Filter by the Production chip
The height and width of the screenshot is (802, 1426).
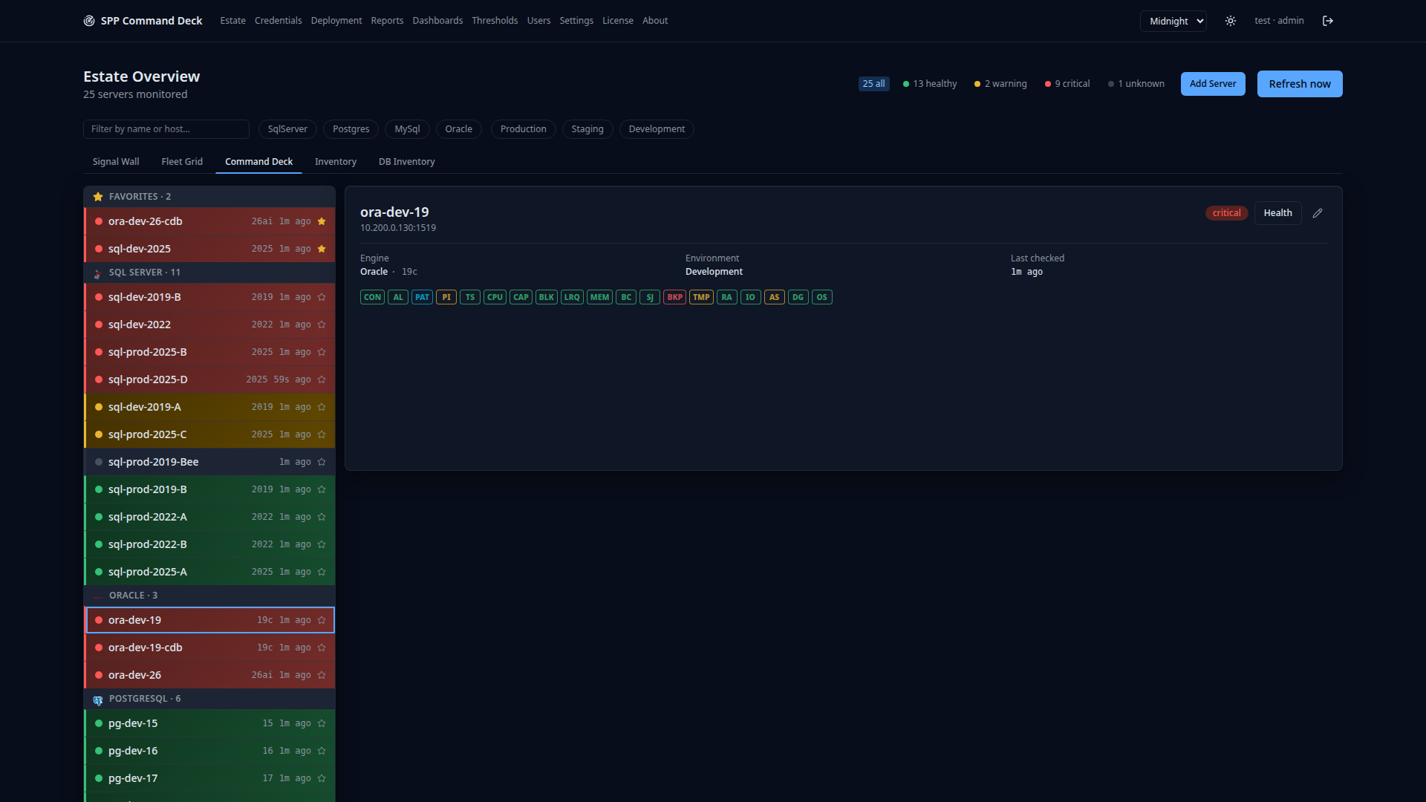coord(524,129)
